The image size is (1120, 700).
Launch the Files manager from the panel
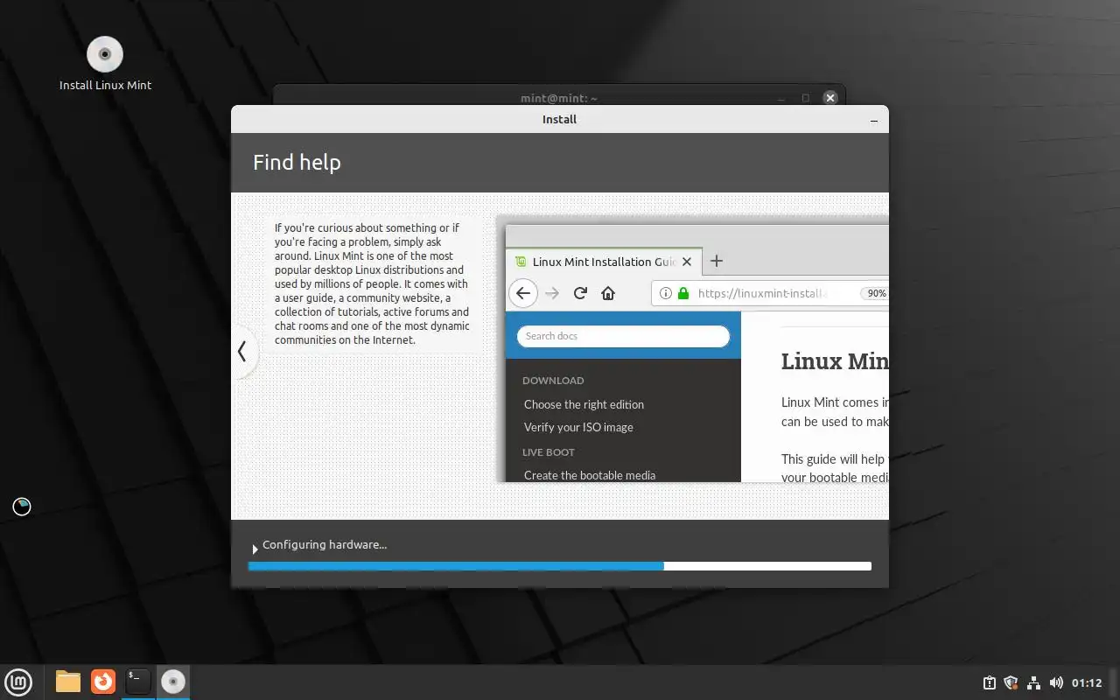[x=67, y=682]
